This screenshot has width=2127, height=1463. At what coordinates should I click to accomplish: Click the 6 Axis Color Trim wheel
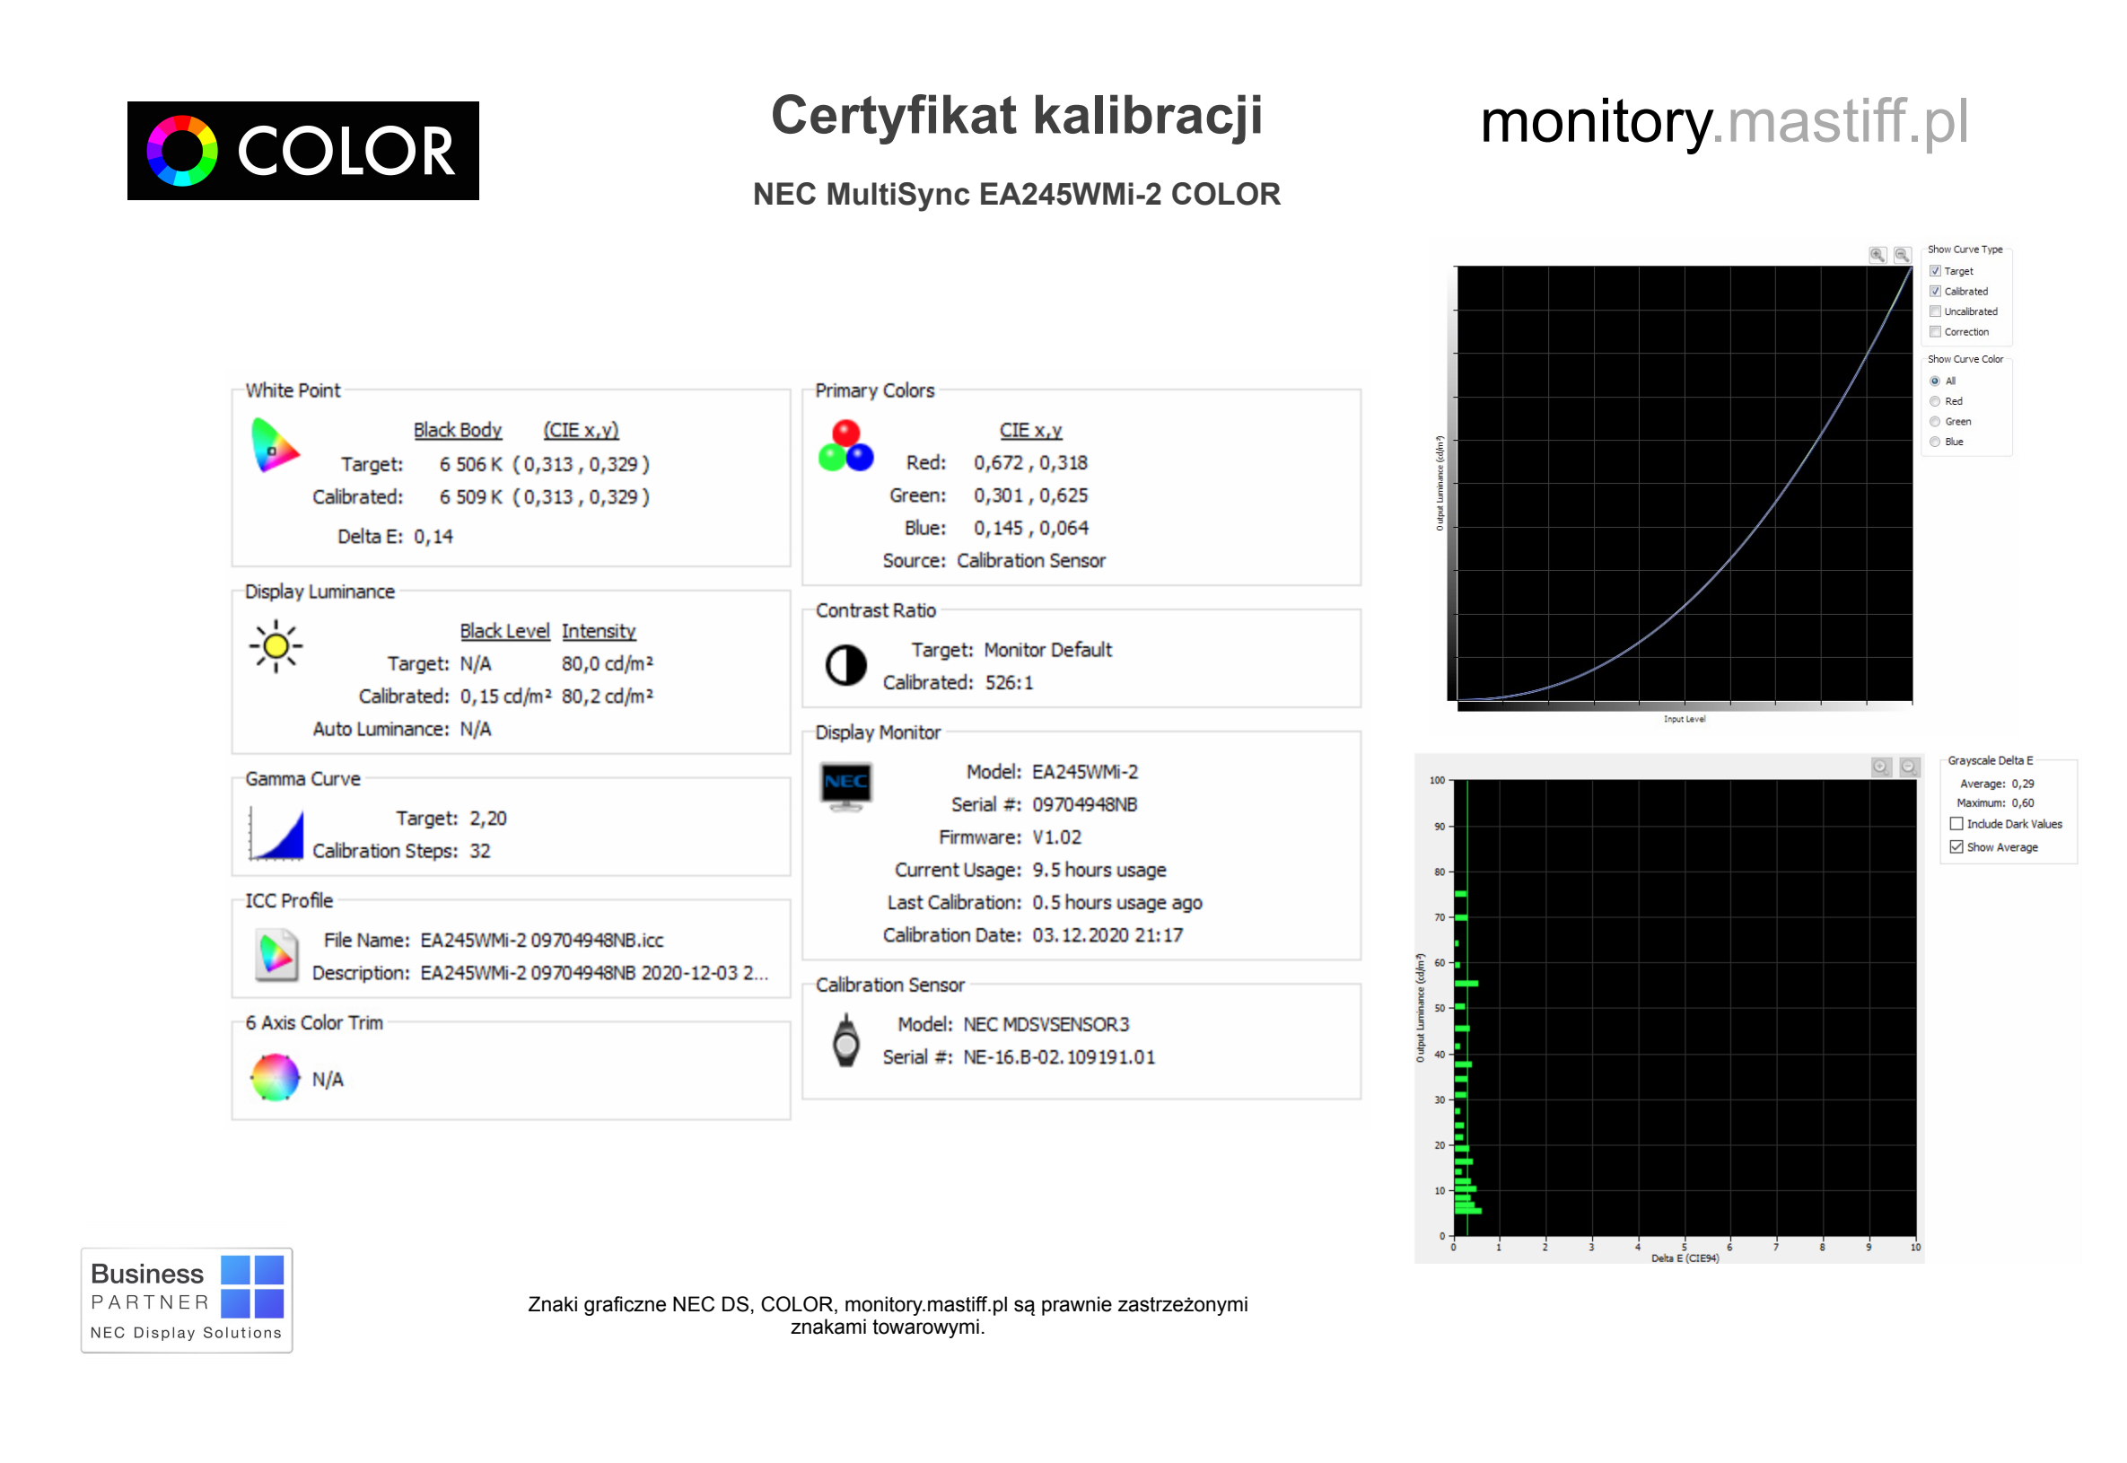[275, 1077]
